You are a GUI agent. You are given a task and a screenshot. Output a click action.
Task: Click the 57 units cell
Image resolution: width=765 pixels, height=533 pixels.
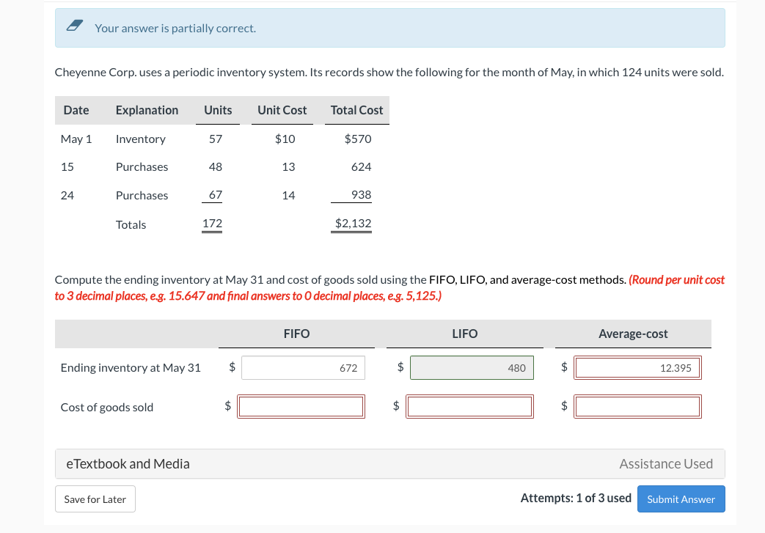(215, 139)
